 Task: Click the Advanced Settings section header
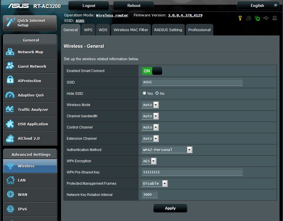coord(30,154)
